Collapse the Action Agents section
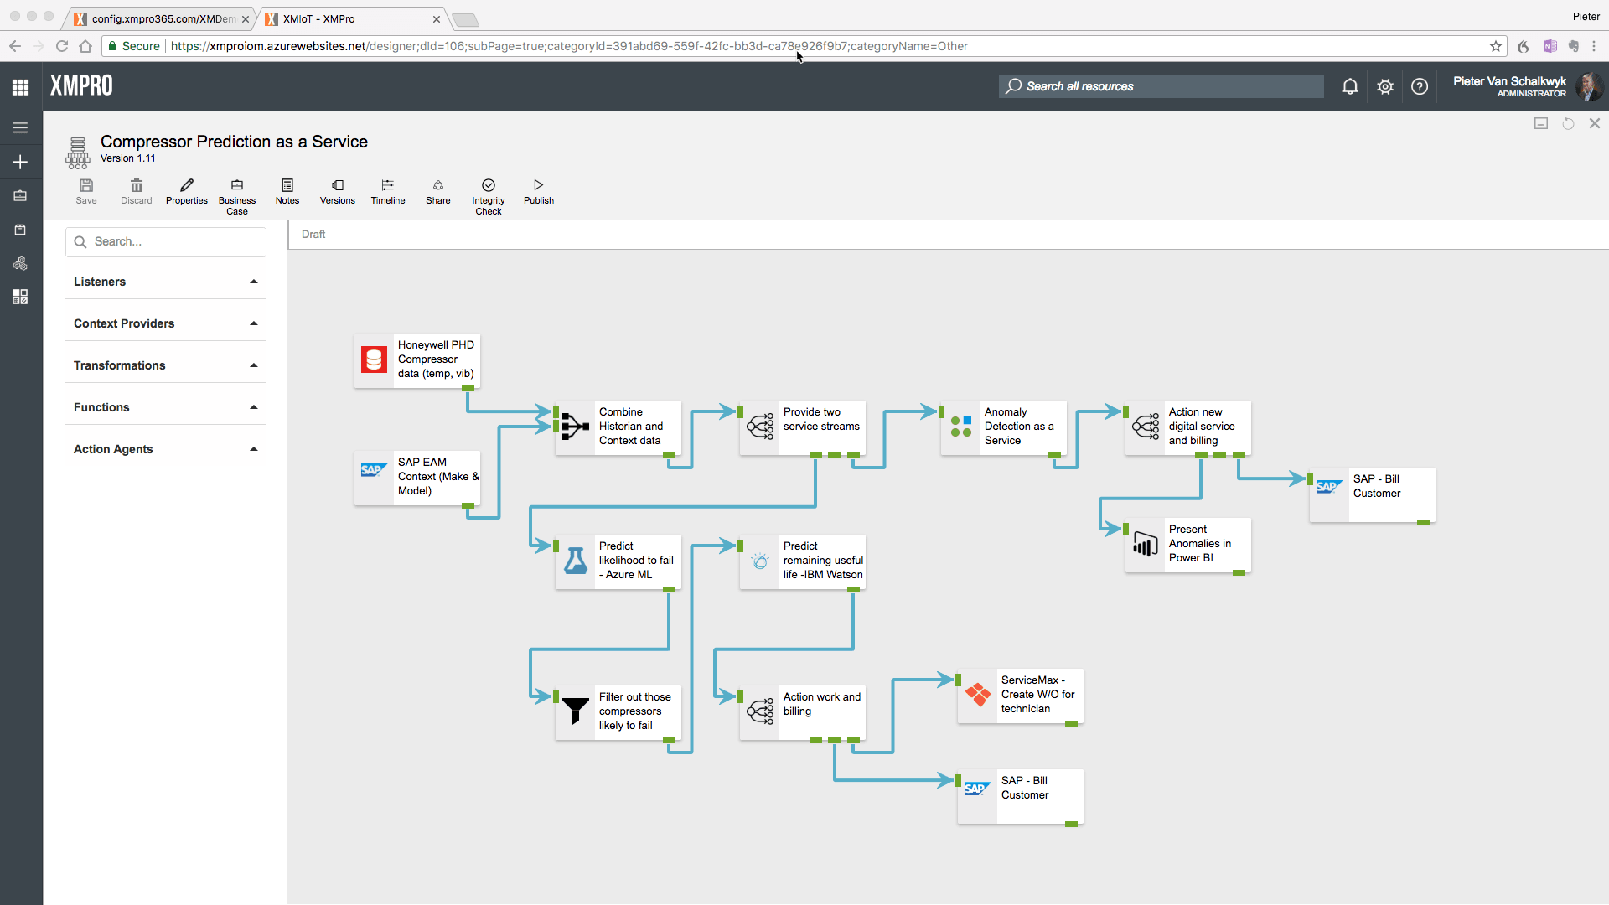 pyautogui.click(x=252, y=449)
